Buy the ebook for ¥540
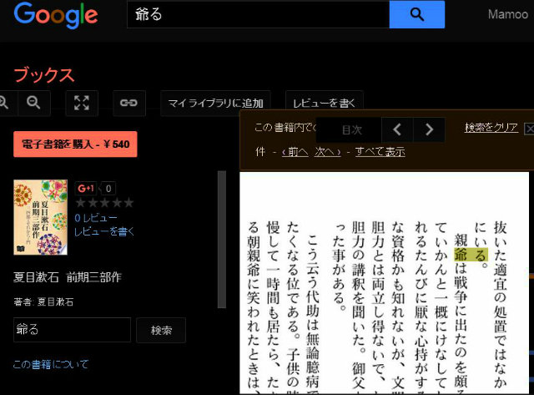The width and height of the screenshot is (534, 395). pos(75,144)
